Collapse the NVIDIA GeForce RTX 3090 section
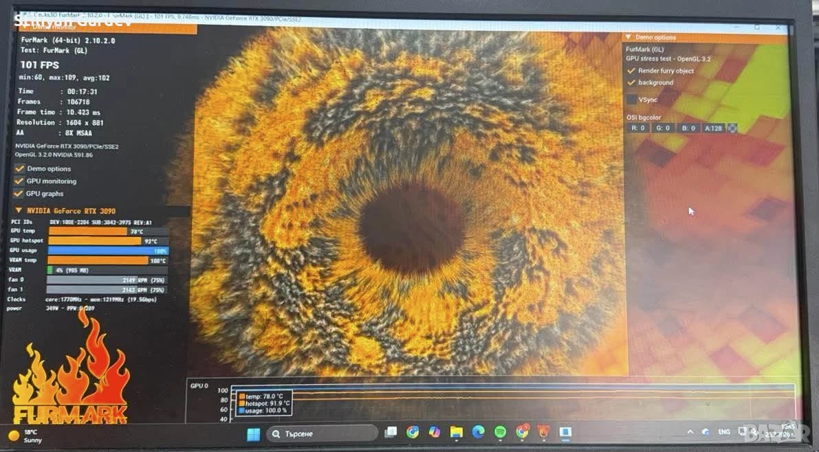 pos(19,210)
